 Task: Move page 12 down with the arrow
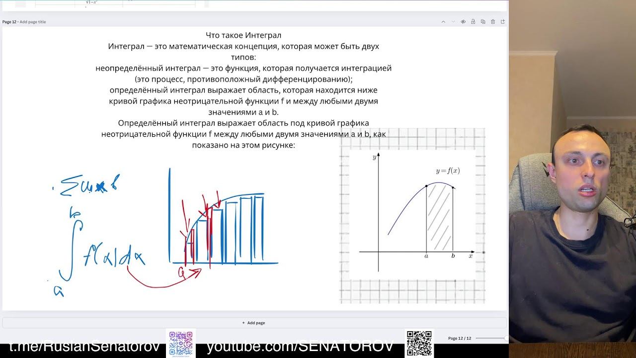(x=453, y=22)
